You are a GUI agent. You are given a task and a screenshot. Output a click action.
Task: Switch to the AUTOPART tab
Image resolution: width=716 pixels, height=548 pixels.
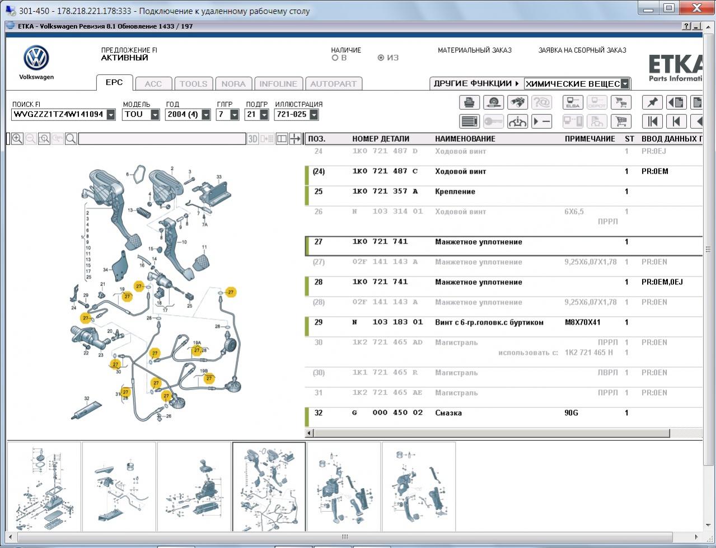(334, 84)
